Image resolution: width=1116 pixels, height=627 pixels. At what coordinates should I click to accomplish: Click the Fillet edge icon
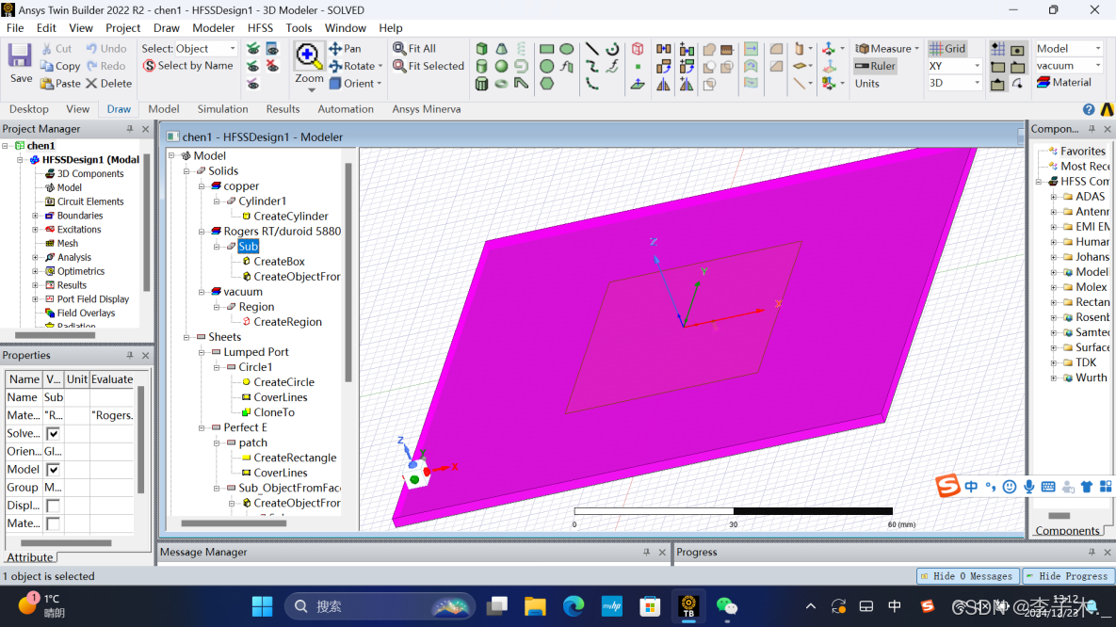coord(776,48)
